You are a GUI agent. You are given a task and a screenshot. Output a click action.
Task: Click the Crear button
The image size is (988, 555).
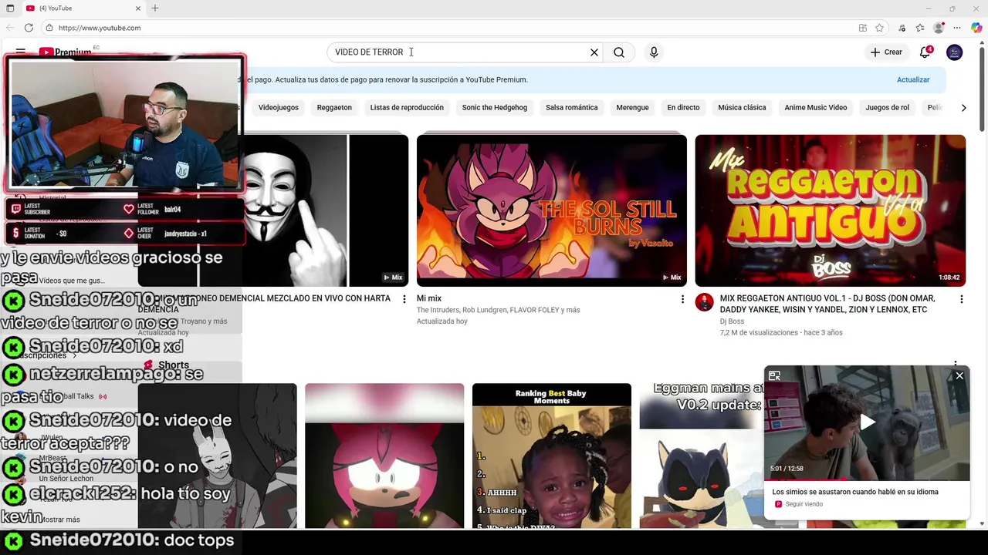pos(886,52)
